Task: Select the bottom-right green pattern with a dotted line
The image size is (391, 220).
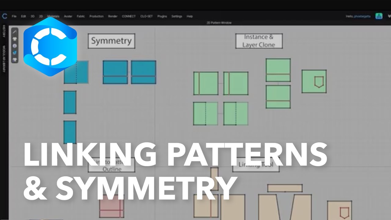Action: pos(236,113)
